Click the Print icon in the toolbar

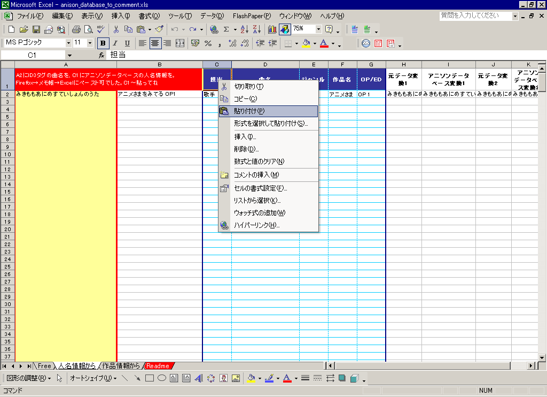coord(76,29)
